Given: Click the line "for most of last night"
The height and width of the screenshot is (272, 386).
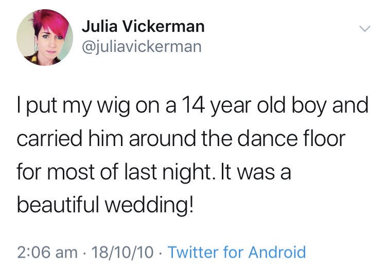Looking at the screenshot, I should [154, 172].
